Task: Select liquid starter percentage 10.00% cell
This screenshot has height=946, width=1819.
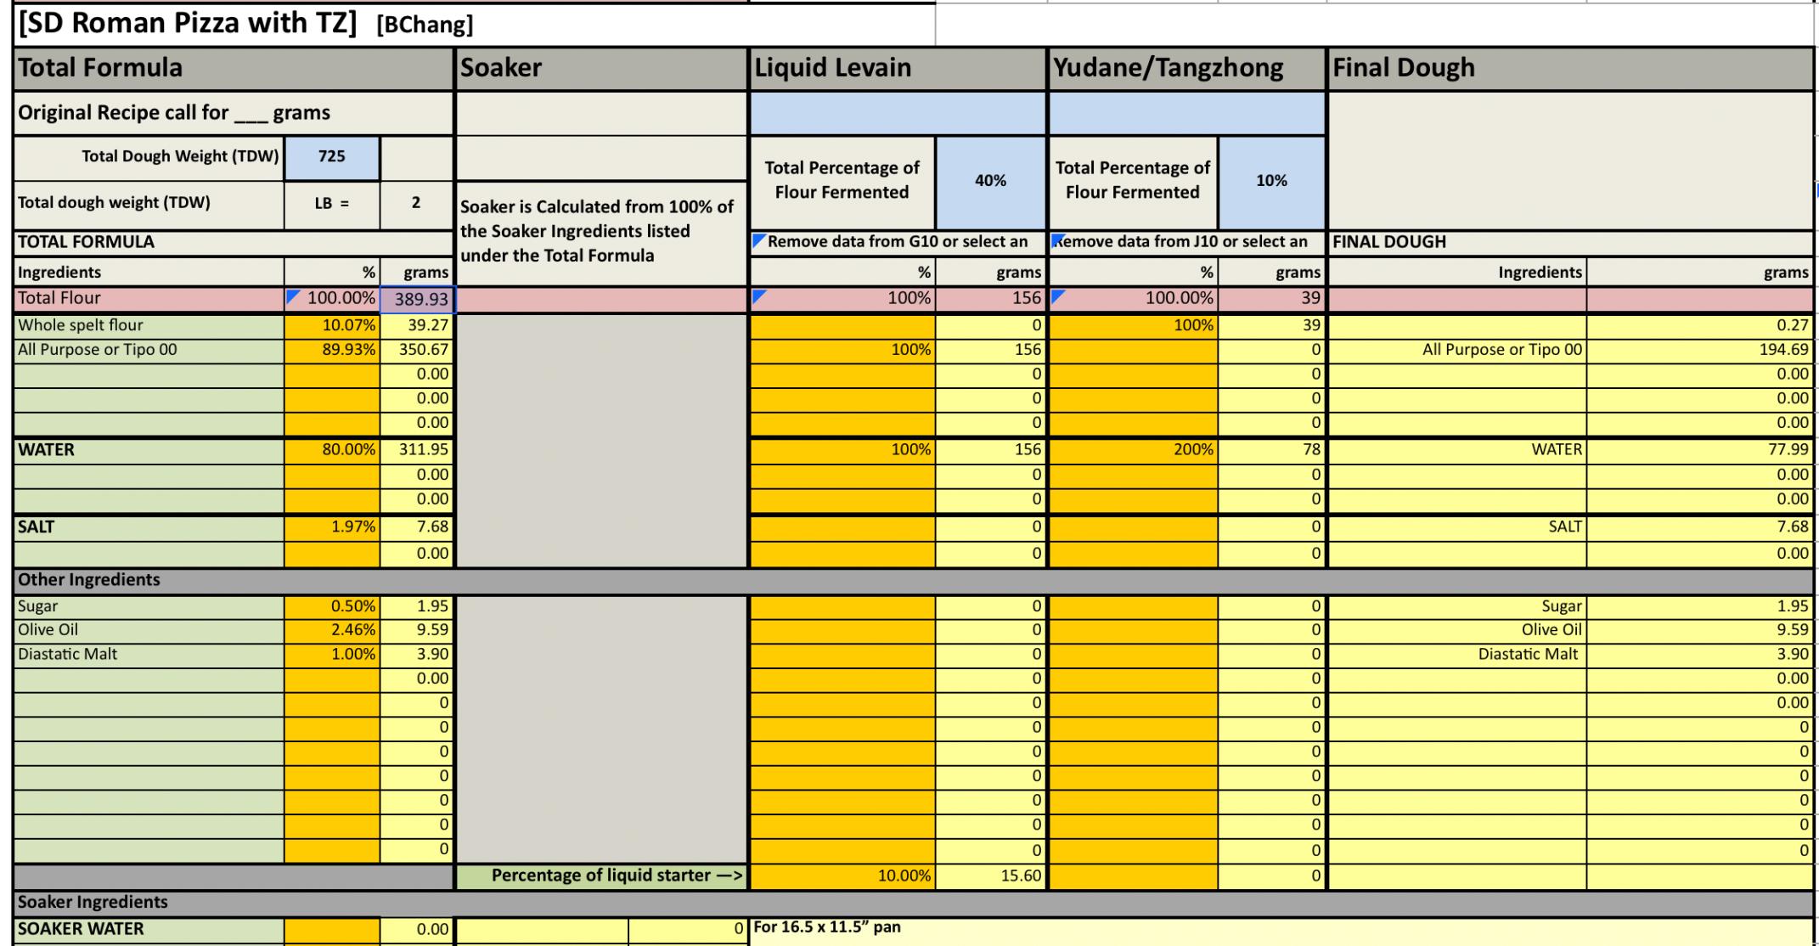Action: pyautogui.click(x=842, y=876)
